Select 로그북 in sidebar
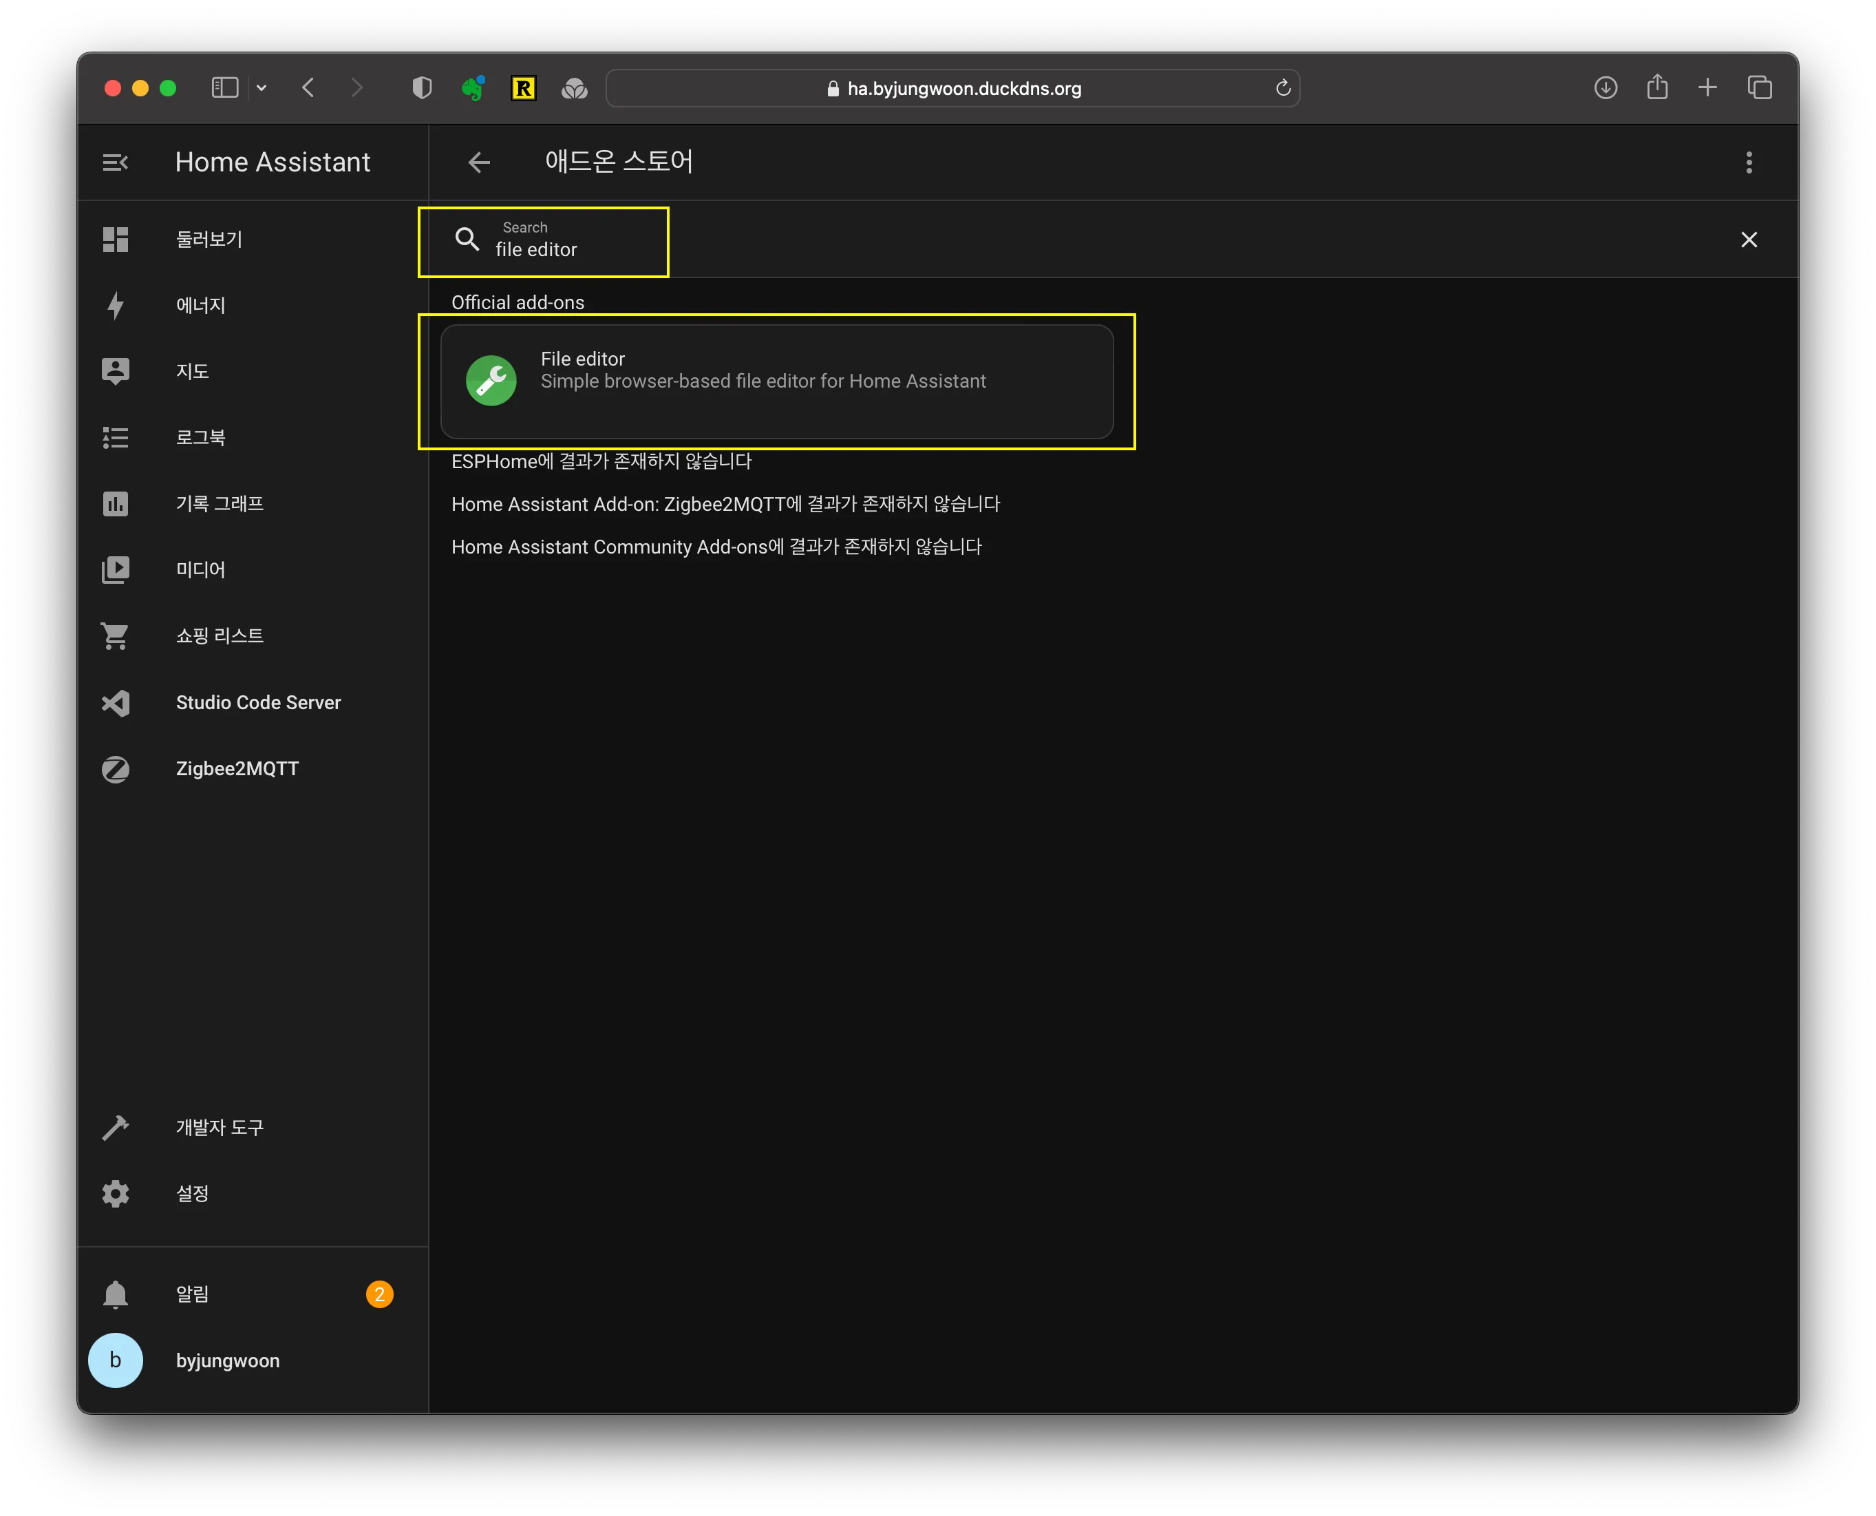Screen dimensions: 1876x1516 tap(201, 437)
